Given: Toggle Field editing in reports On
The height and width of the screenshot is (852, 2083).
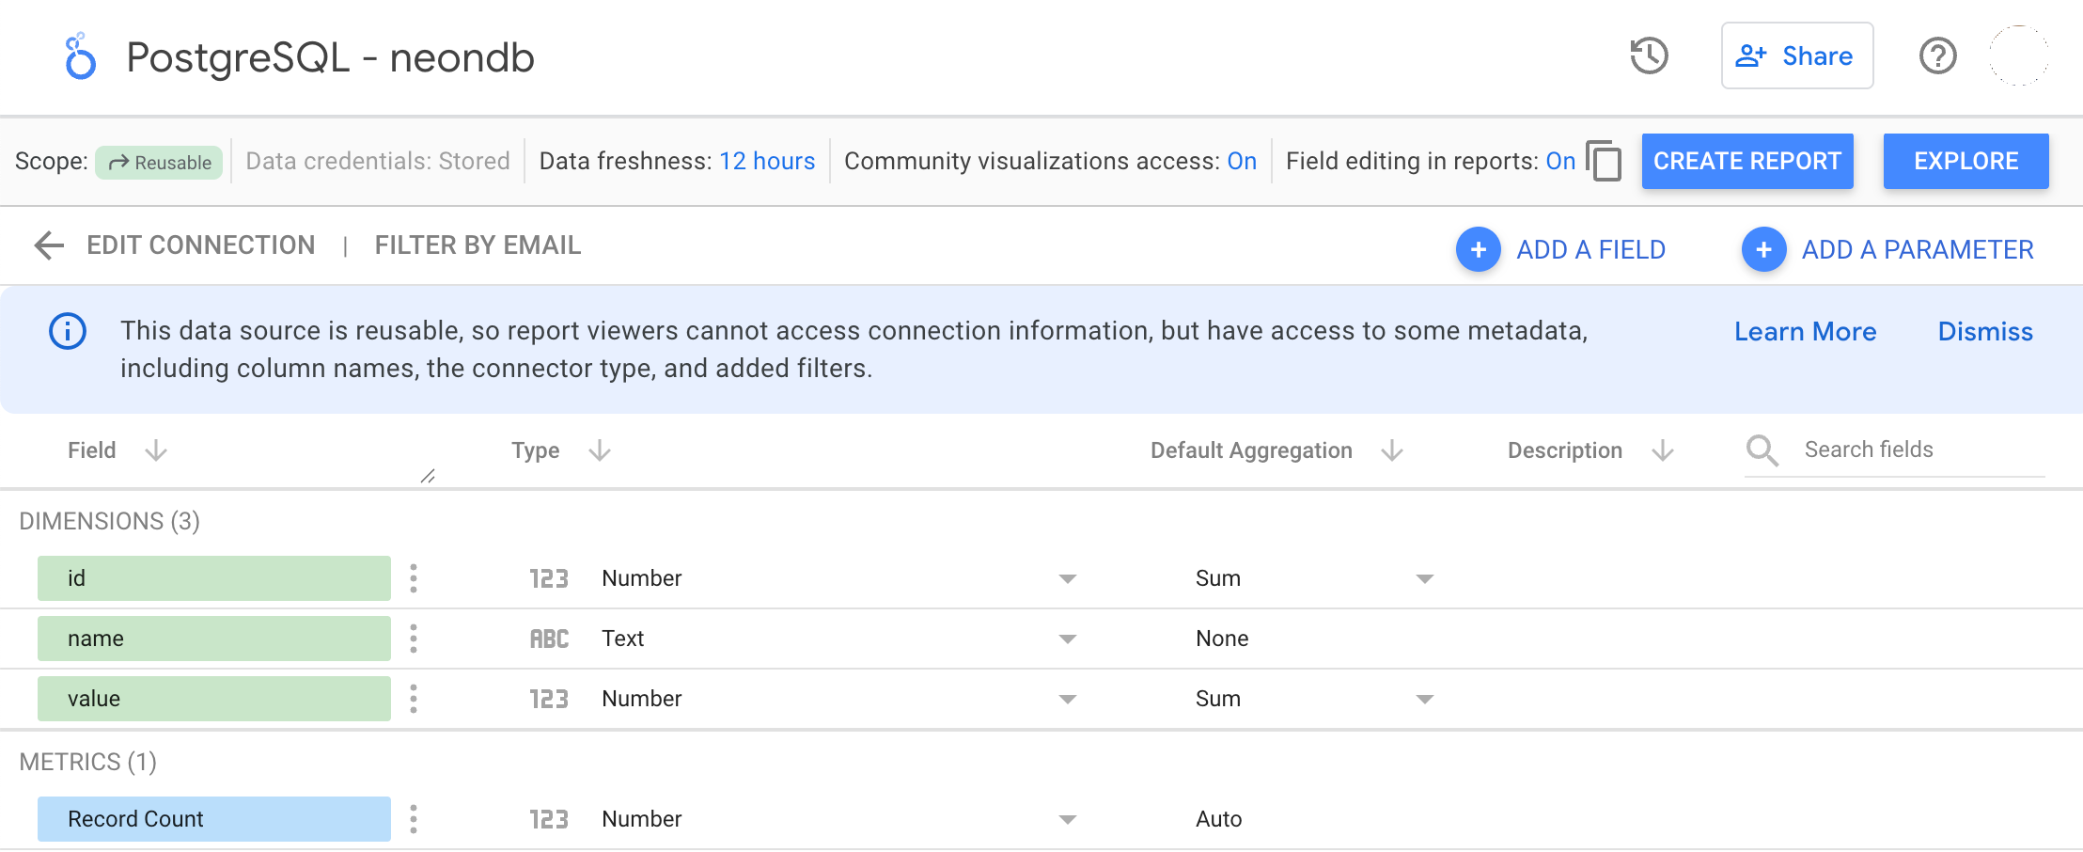Looking at the screenshot, I should coord(1560,161).
